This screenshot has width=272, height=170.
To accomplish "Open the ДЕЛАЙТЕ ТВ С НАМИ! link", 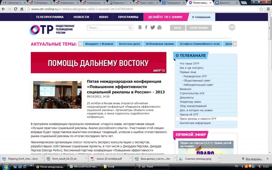I will click(x=165, y=17).
